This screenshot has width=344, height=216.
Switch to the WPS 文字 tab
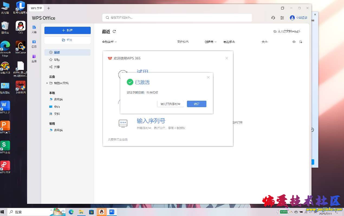pos(36,8)
